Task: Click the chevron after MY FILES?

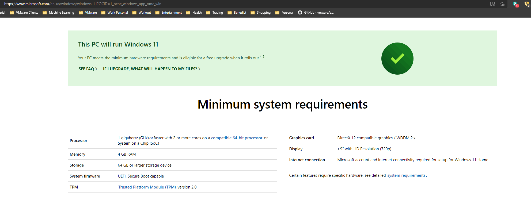Action: click(199, 69)
